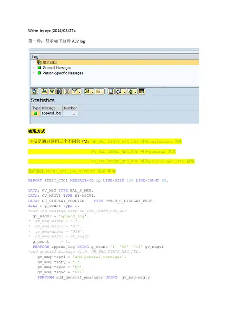
Task: Click the 'PERFORM append_log USING' line
Action: [100, 247]
